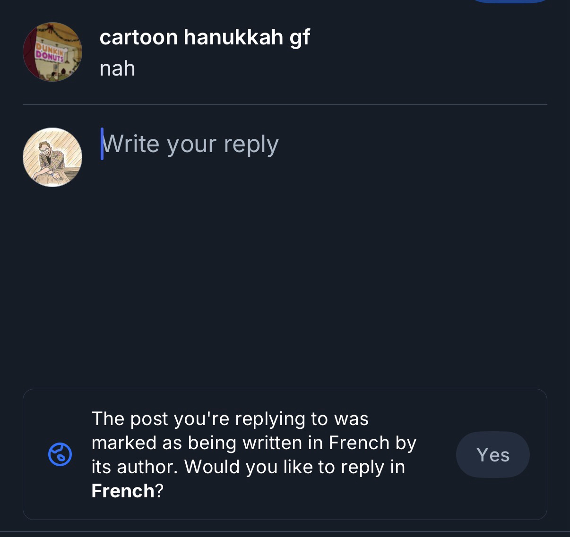Click the blinking text cursor in reply box
570x537 pixels.
coord(102,144)
